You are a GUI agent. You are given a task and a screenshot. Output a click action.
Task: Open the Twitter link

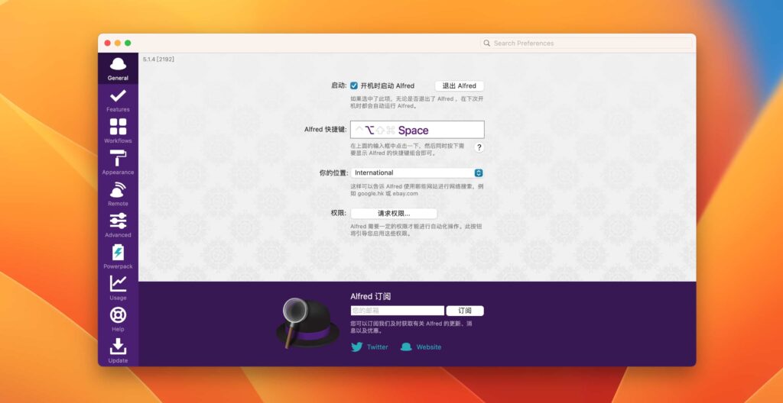pyautogui.click(x=378, y=347)
